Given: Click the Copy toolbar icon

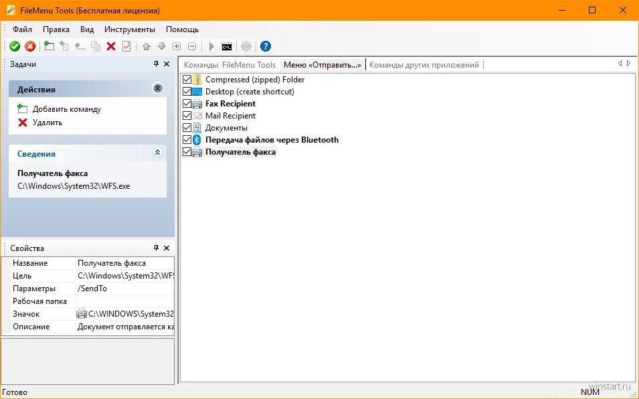Looking at the screenshot, I should (x=96, y=46).
